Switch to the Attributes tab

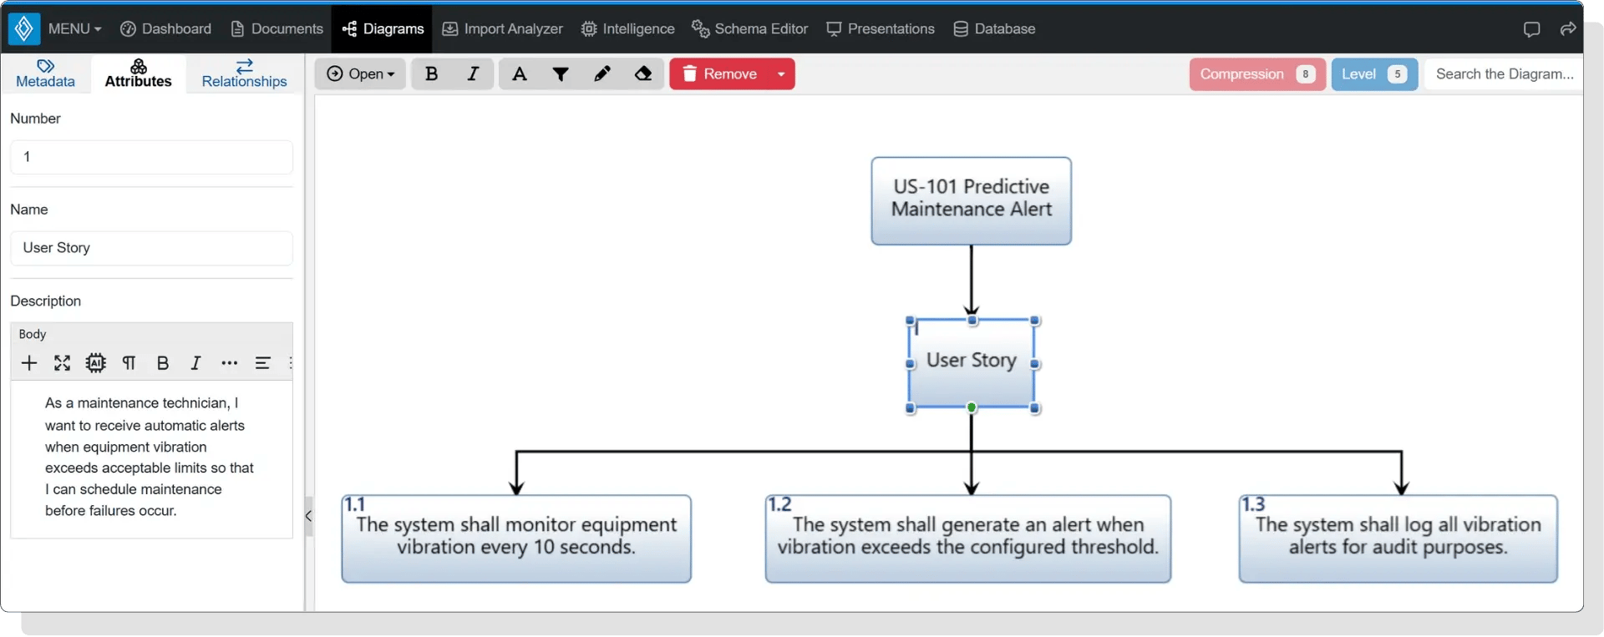point(138,73)
